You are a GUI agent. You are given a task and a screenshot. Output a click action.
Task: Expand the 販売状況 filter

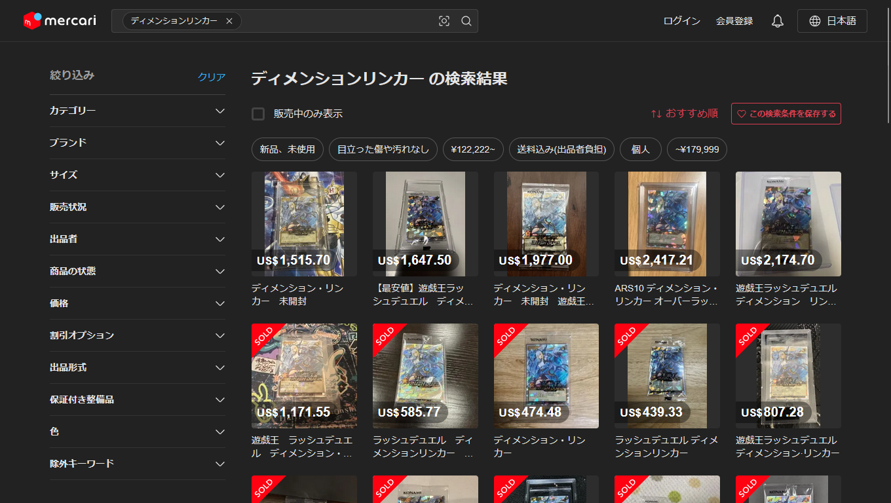click(x=138, y=207)
